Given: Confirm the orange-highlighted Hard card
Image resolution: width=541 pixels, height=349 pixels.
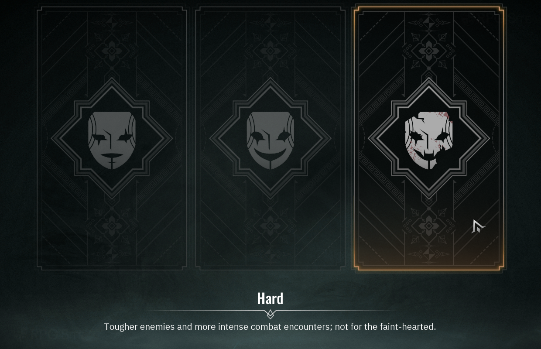Looking at the screenshot, I should [429, 138].
